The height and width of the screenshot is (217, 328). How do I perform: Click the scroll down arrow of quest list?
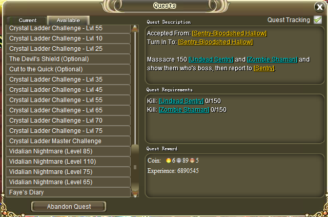[x=135, y=193]
